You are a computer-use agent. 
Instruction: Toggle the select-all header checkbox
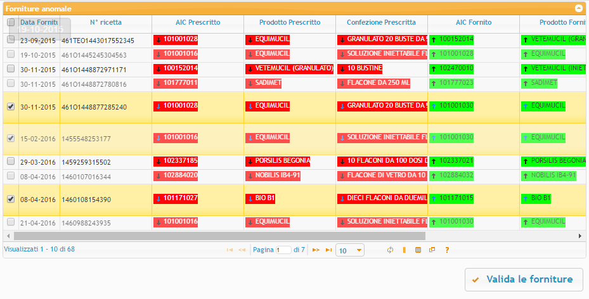11,23
